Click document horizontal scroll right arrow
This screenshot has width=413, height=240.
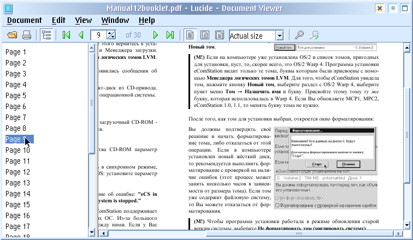(398, 233)
